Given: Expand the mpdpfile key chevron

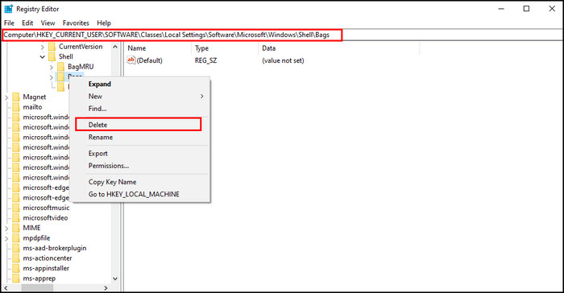Looking at the screenshot, I should point(6,238).
